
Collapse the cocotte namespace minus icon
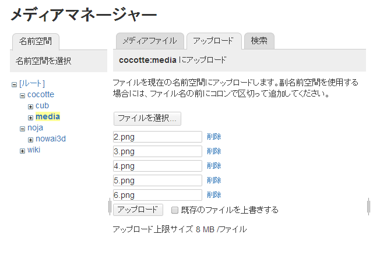click(22, 95)
